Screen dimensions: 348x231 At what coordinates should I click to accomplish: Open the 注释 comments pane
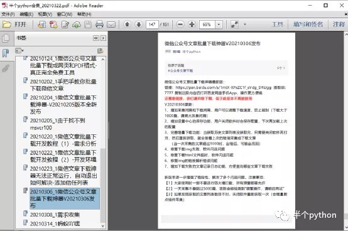339,24
